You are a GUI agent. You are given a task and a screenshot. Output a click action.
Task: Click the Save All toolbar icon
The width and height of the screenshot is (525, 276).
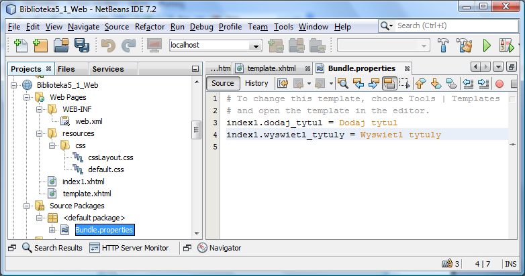tap(82, 46)
